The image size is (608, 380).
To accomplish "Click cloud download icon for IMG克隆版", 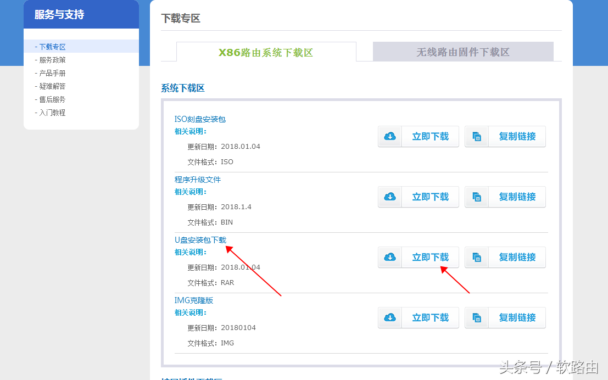I will (x=390, y=318).
